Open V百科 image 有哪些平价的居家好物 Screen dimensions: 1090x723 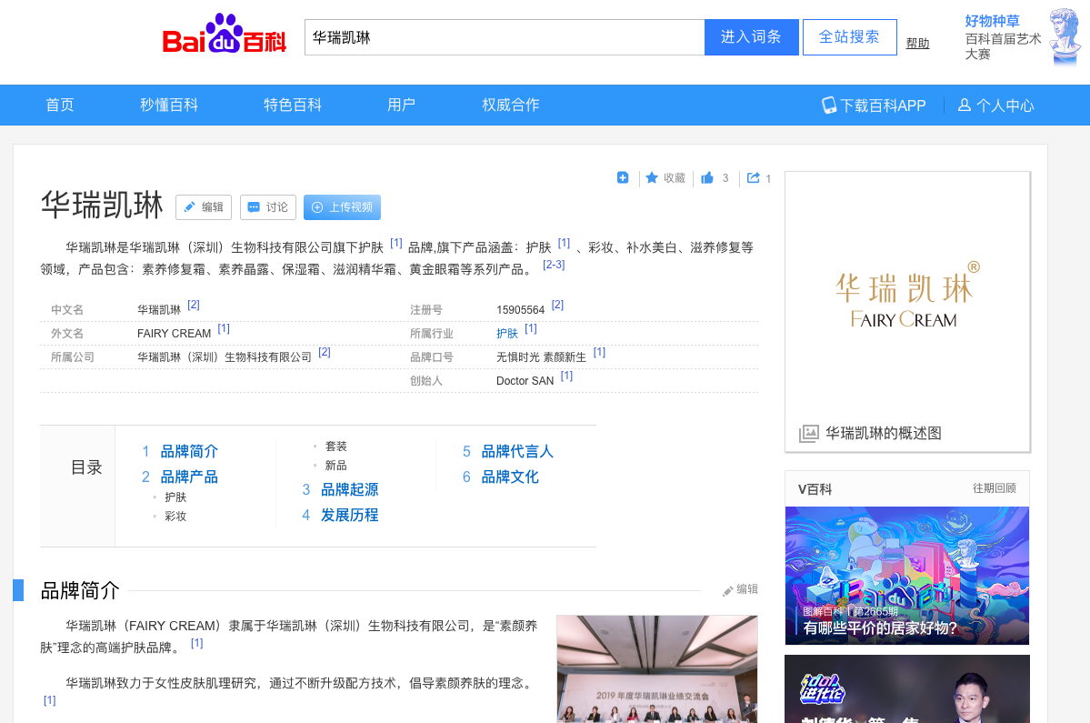point(907,576)
